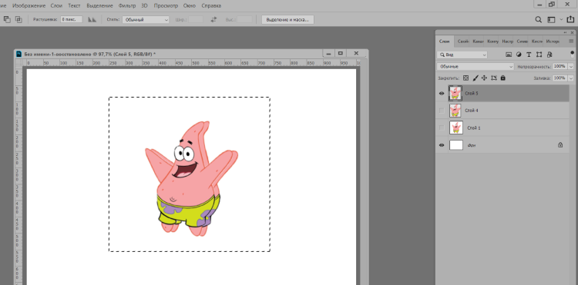Open the Окно menu
Screen dimensions: 578x285
click(x=190, y=6)
